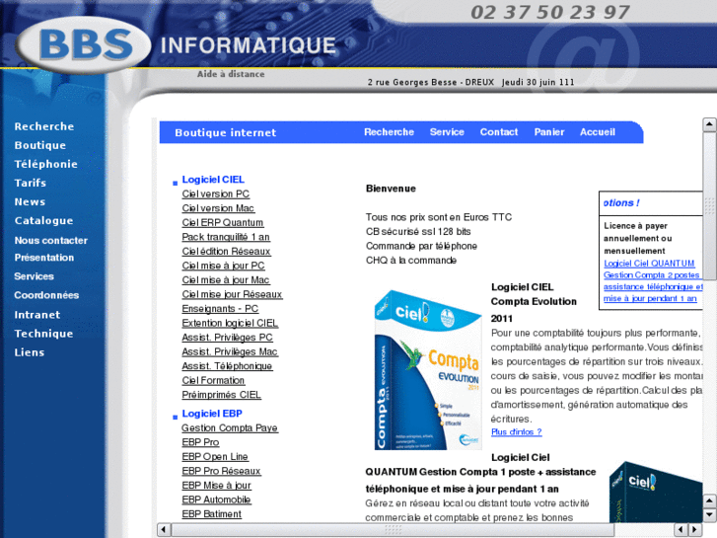
Task: Open Ciel ERP Quantum link
Action: coord(223,222)
